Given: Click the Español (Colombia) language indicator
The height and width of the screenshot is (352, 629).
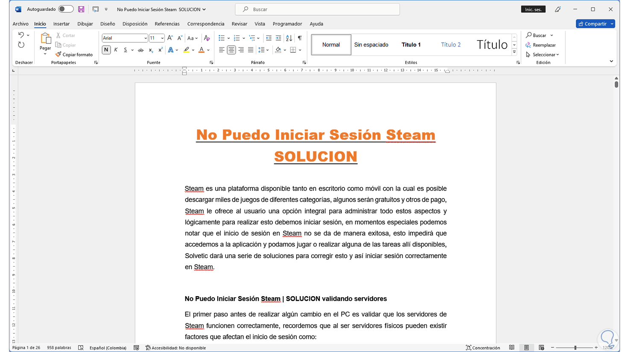Looking at the screenshot, I should pos(108,348).
